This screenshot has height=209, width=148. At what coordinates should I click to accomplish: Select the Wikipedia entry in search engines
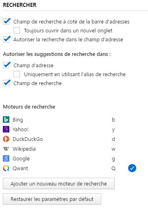pos(70,149)
